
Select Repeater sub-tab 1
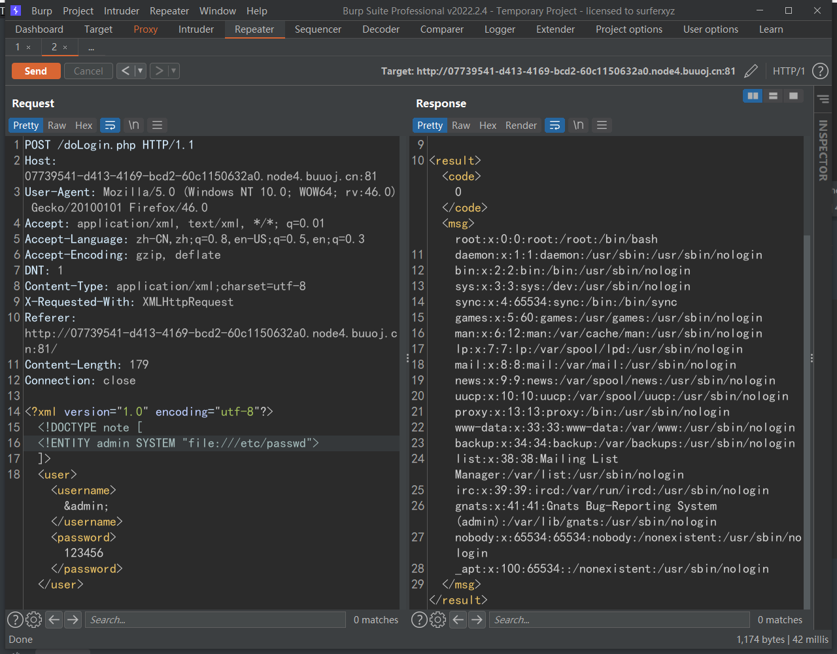pyautogui.click(x=18, y=47)
